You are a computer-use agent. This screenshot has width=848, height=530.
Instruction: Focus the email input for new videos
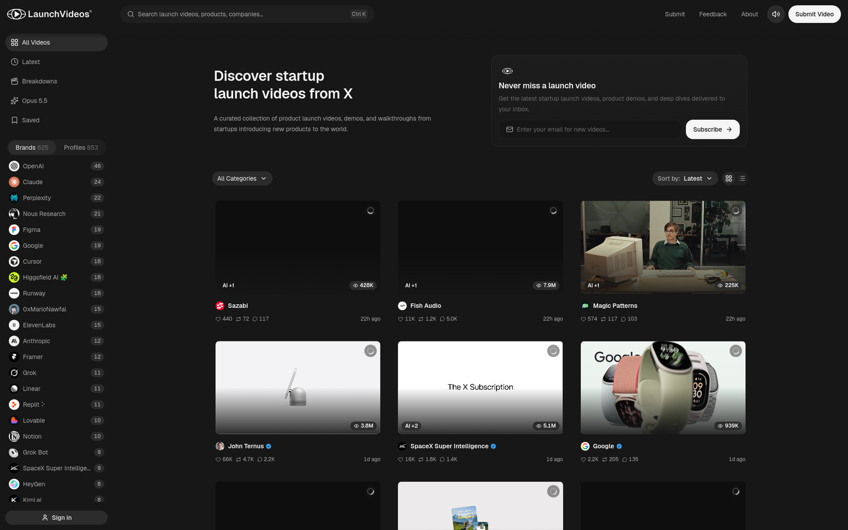click(590, 129)
